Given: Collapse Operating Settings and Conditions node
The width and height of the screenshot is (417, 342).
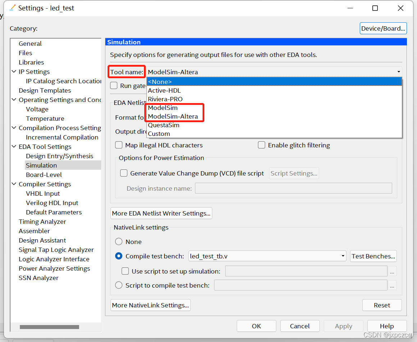Looking at the screenshot, I should pyautogui.click(x=14, y=99).
